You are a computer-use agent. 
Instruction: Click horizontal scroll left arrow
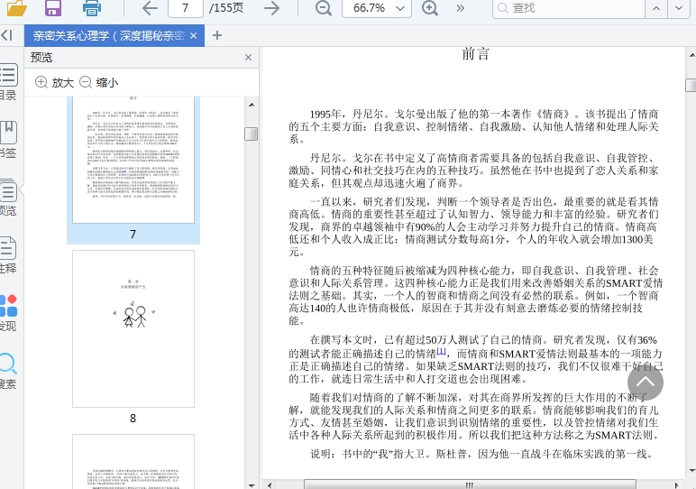270,485
